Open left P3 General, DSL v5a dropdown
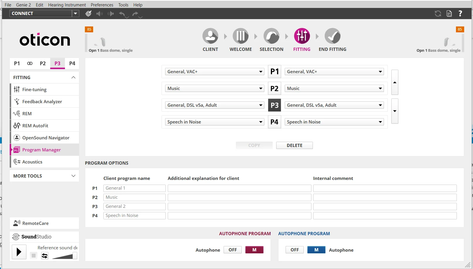Viewport: 473px width, 269px height. (215, 105)
